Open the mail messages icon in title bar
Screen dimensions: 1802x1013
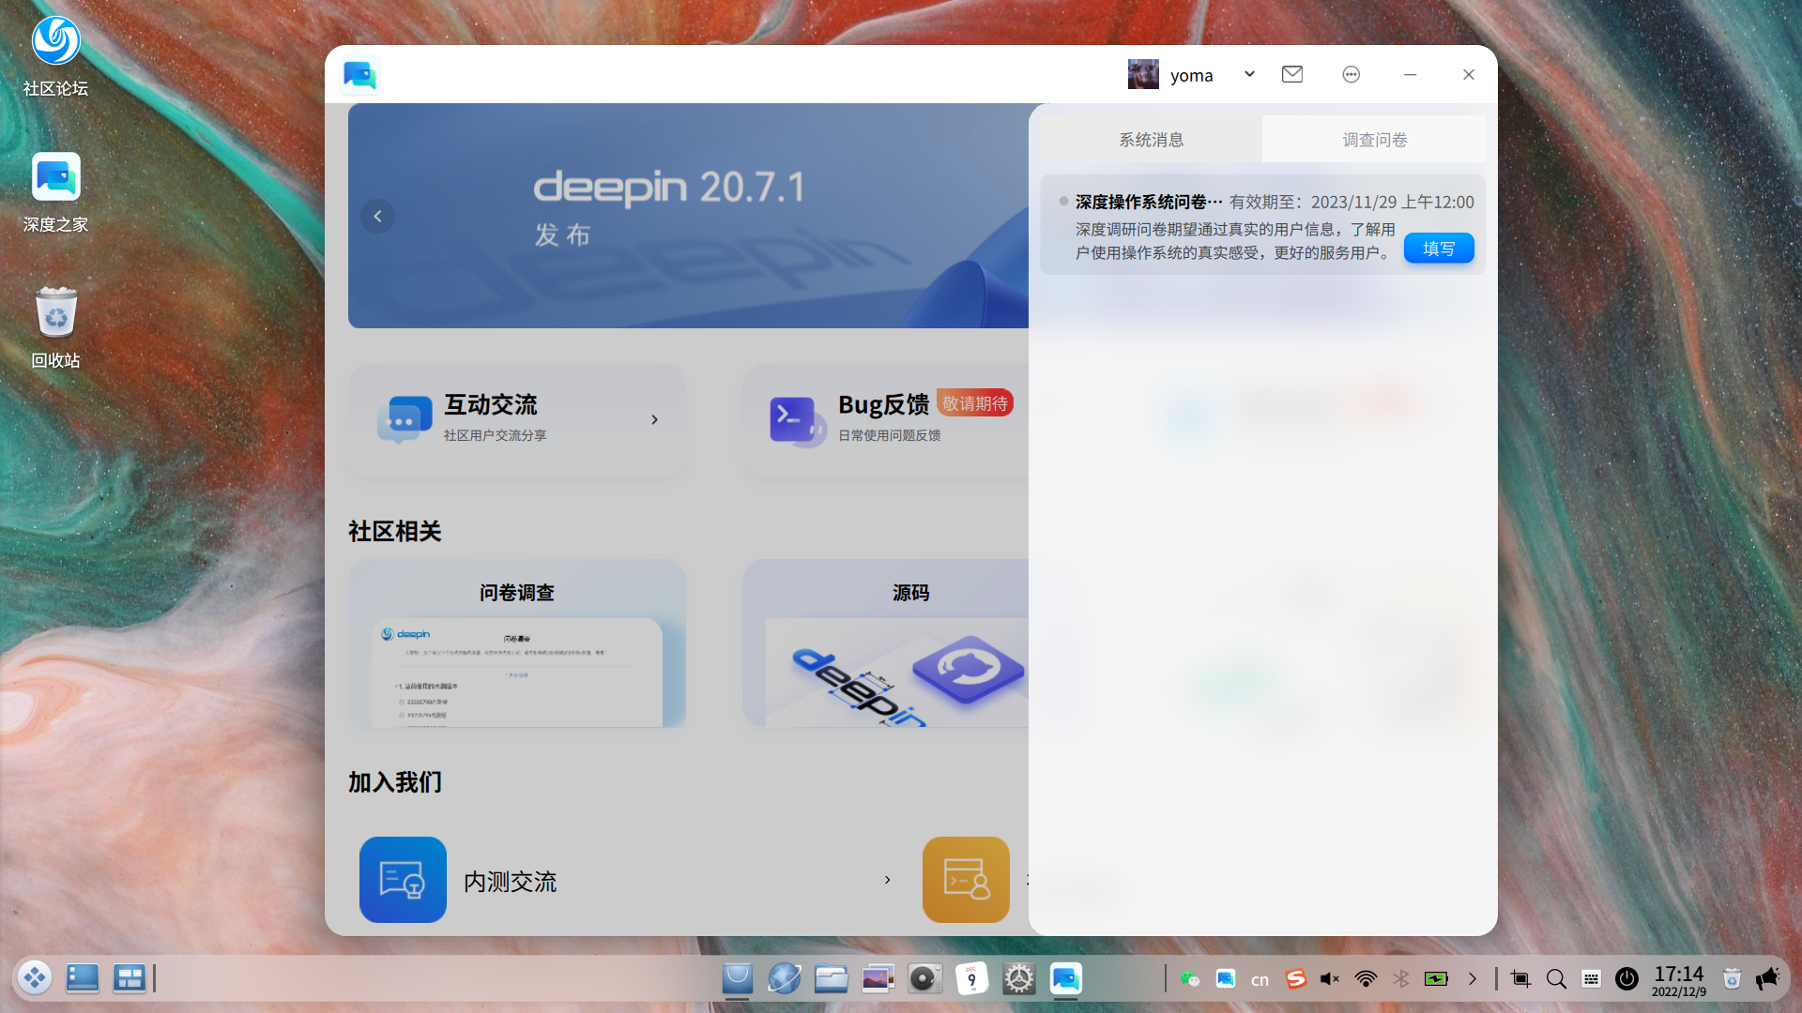tap(1292, 74)
